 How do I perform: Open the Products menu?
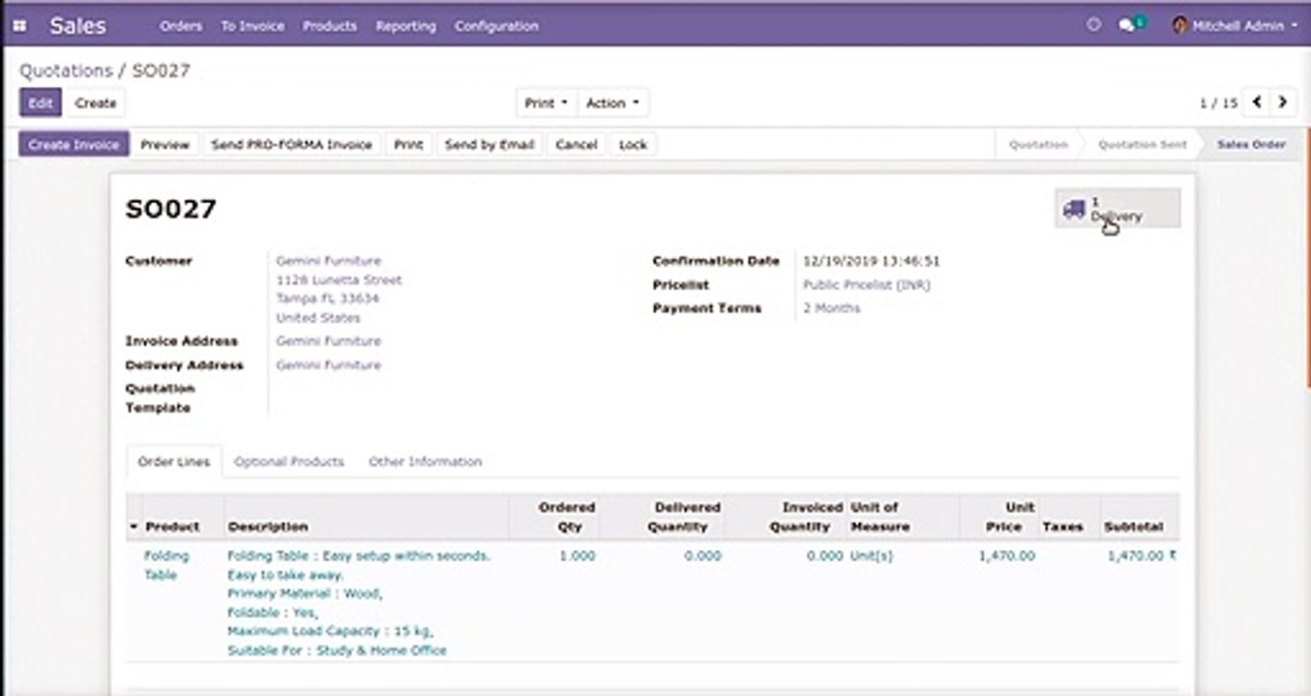point(330,26)
